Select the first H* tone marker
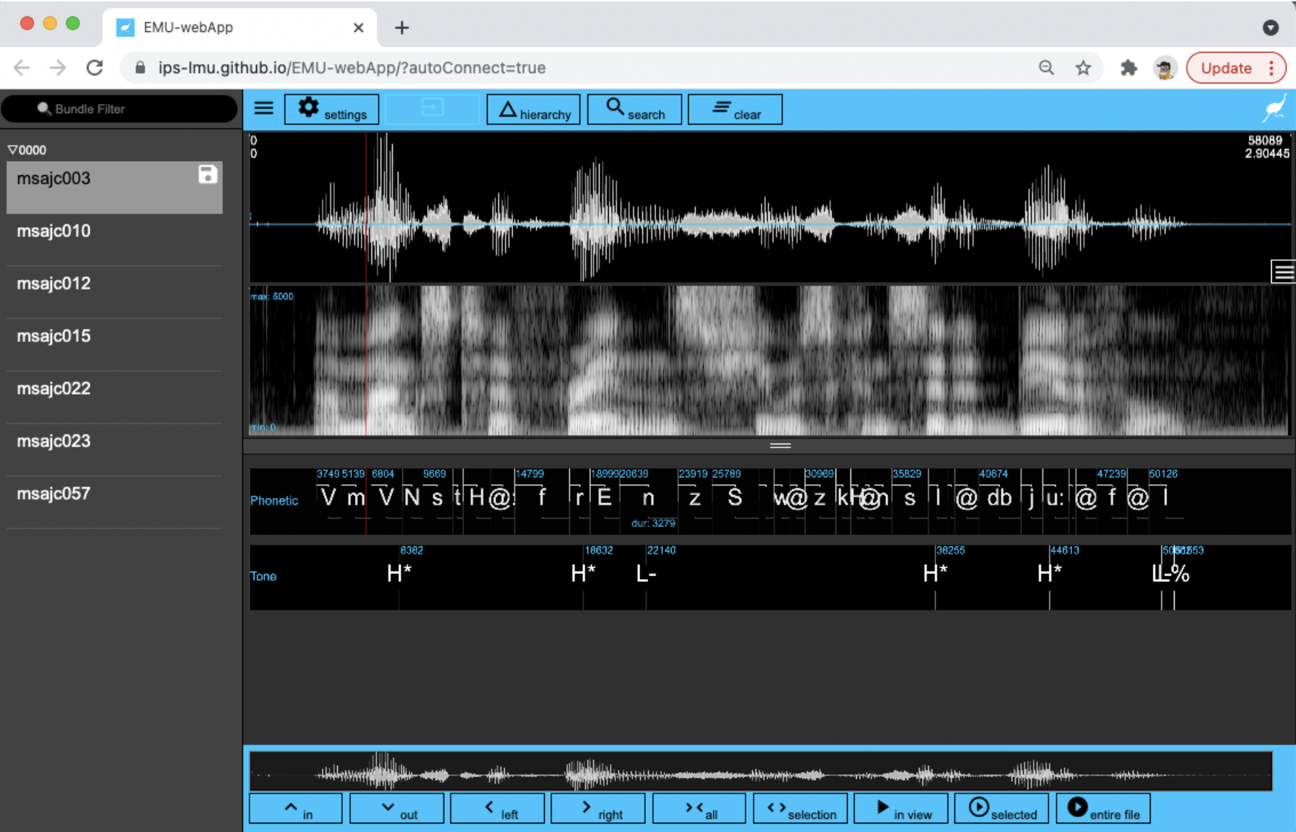The width and height of the screenshot is (1296, 832). pyautogui.click(x=399, y=573)
